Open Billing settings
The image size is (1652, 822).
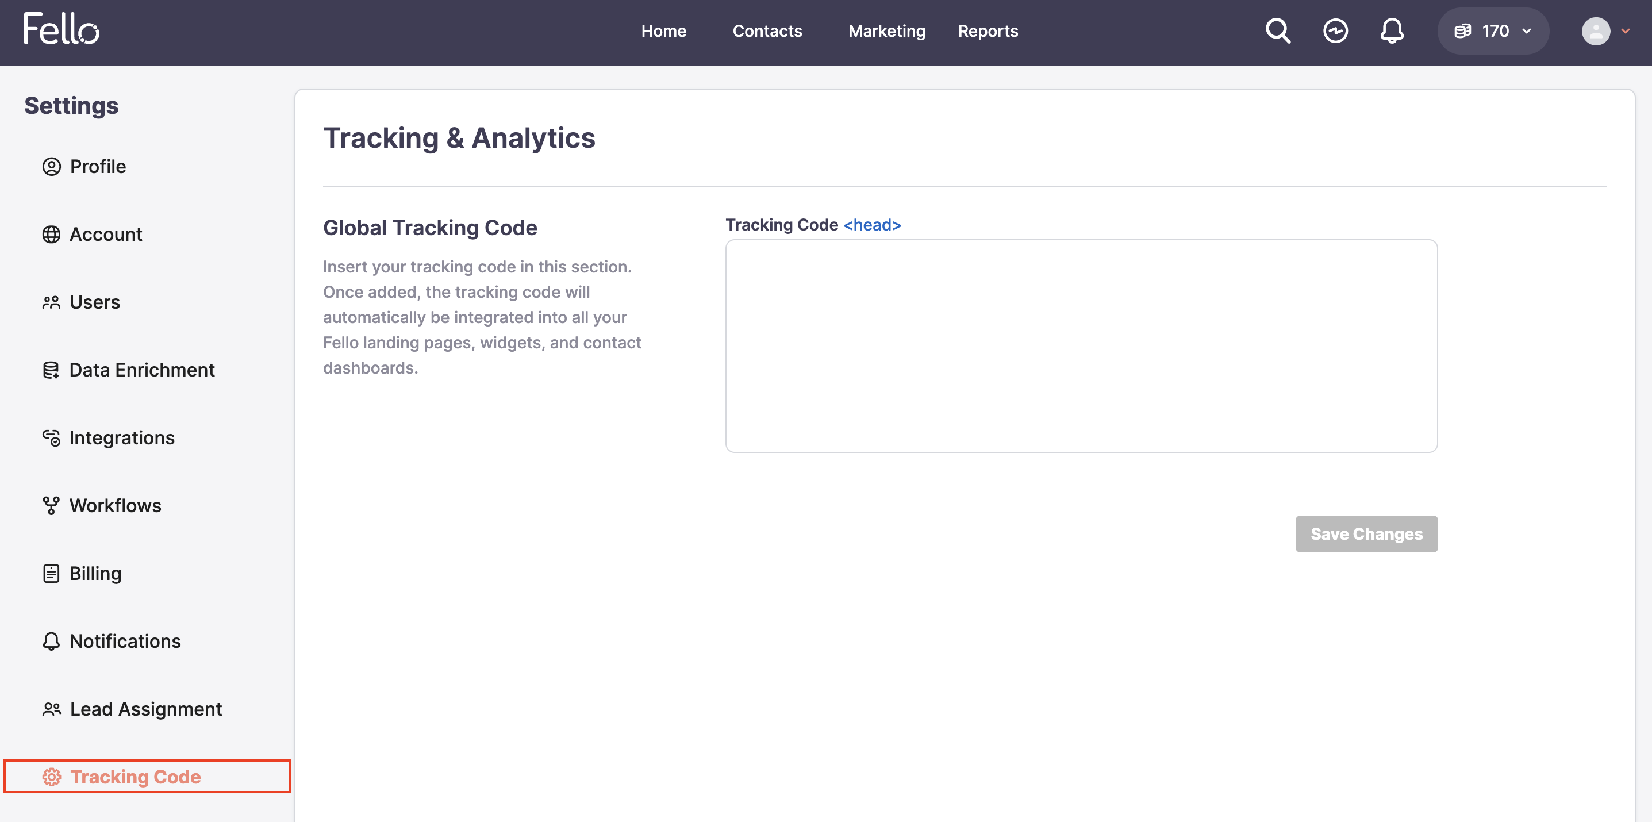(x=95, y=574)
